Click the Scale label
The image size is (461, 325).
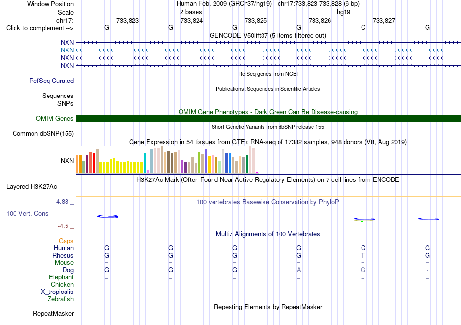pos(66,12)
